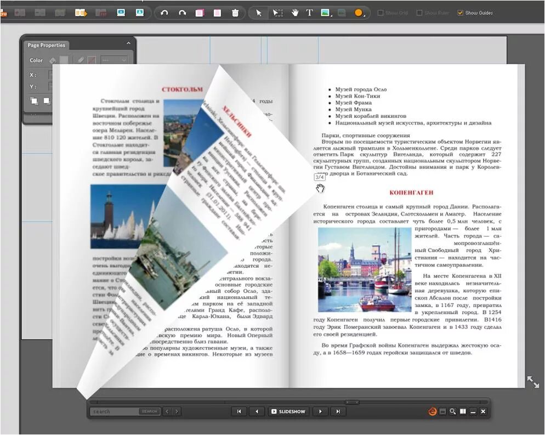Viewport: 545px width, 435px height.
Task: Click the Delete trash can icon
Action: point(235,13)
